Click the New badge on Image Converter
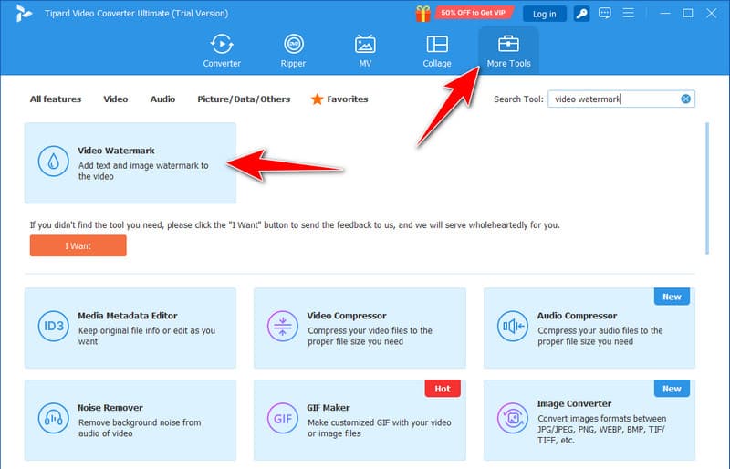730x469 pixels. point(672,389)
